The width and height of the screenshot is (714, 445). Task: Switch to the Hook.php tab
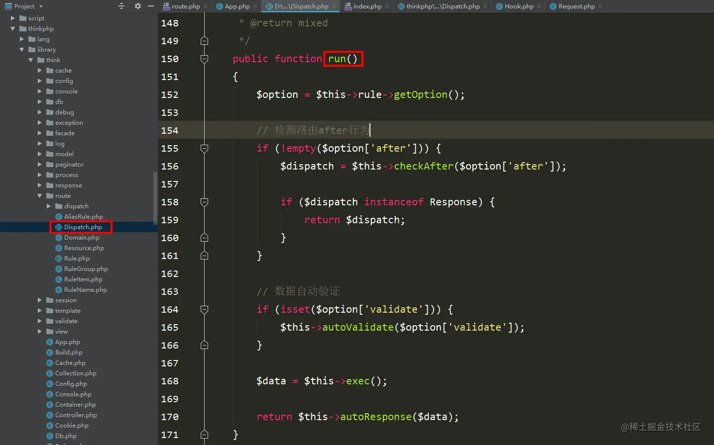coord(519,6)
